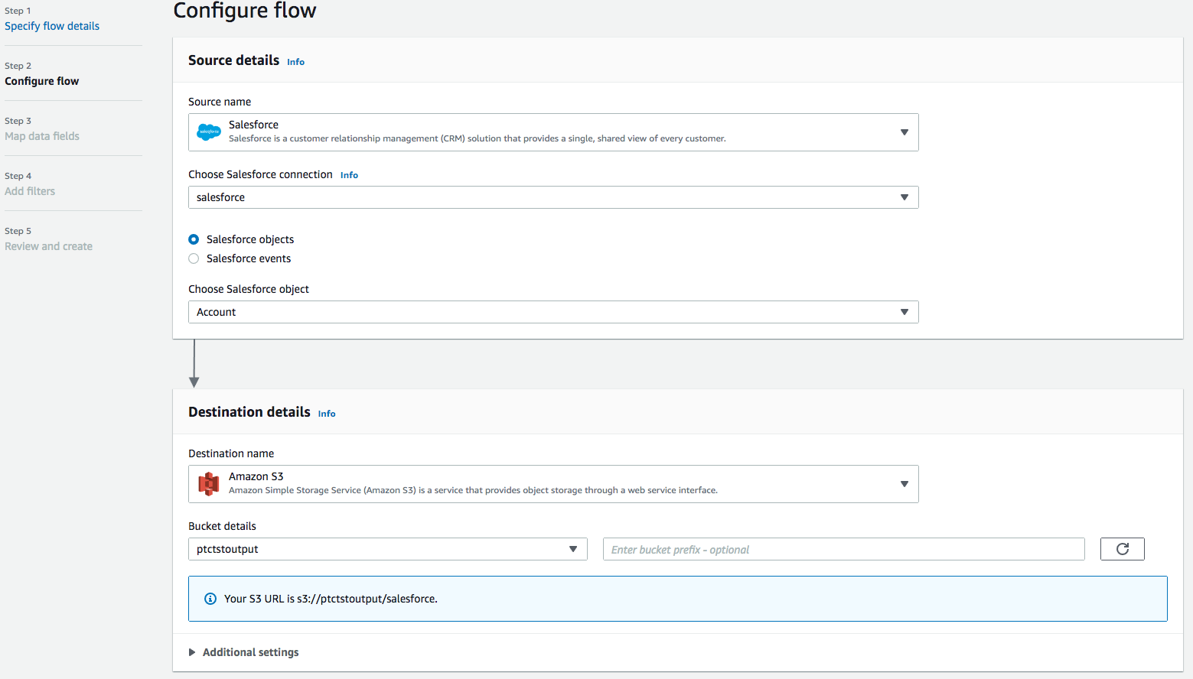The width and height of the screenshot is (1193, 679).
Task: Select the Salesforce objects radio button
Action: 194,239
